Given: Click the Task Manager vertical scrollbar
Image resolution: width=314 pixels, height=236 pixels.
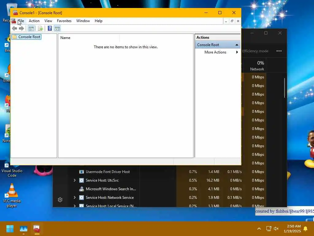Looking at the screenshot, I should click(x=285, y=88).
